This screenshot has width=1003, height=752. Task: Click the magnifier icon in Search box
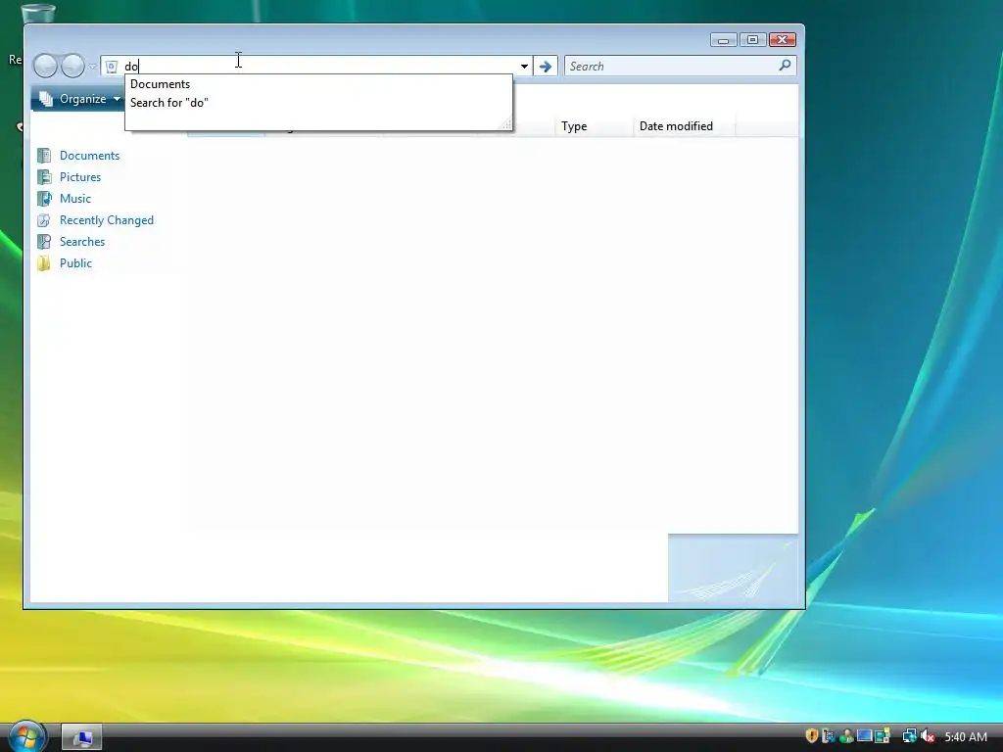[x=785, y=66]
